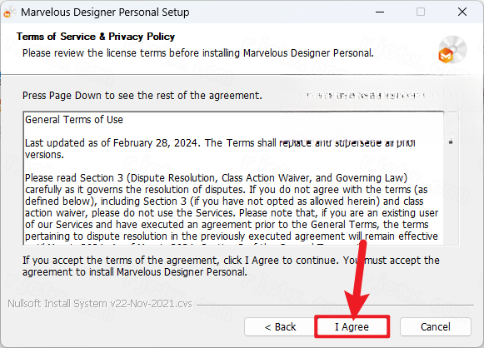Close the setup window with X
Screen dimensions: 484x348
(x=462, y=12)
